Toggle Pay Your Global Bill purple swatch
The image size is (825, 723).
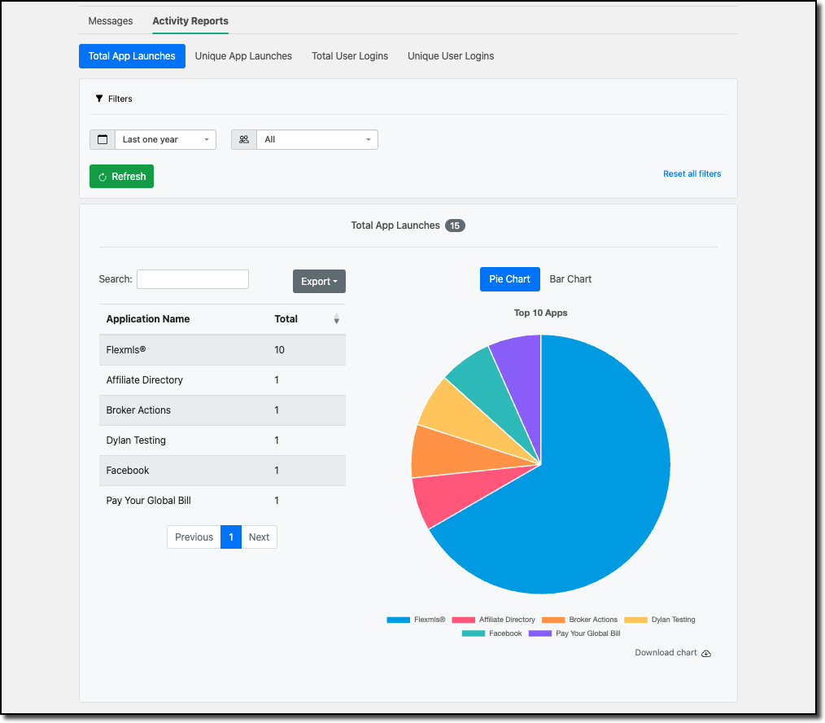point(539,633)
